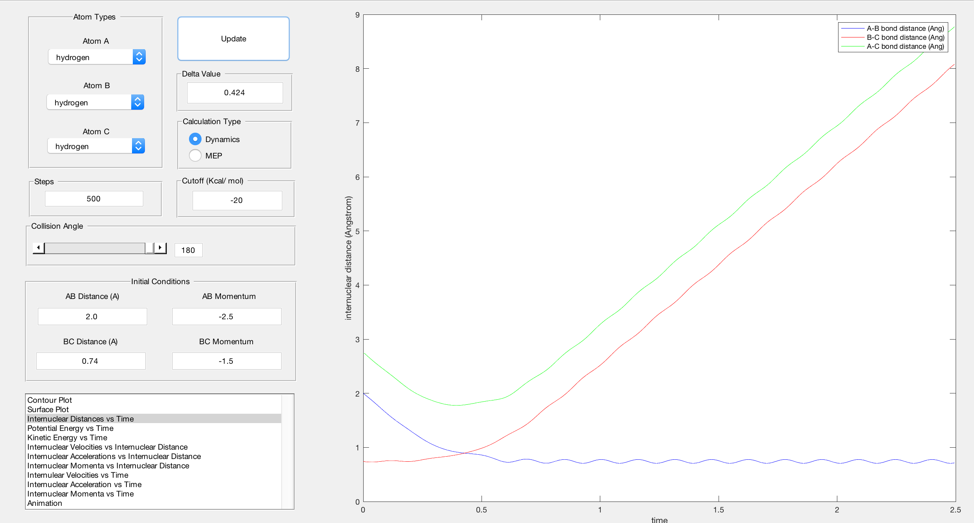This screenshot has height=523, width=974.
Task: Open the Atom A dropdown
Action: 97,57
